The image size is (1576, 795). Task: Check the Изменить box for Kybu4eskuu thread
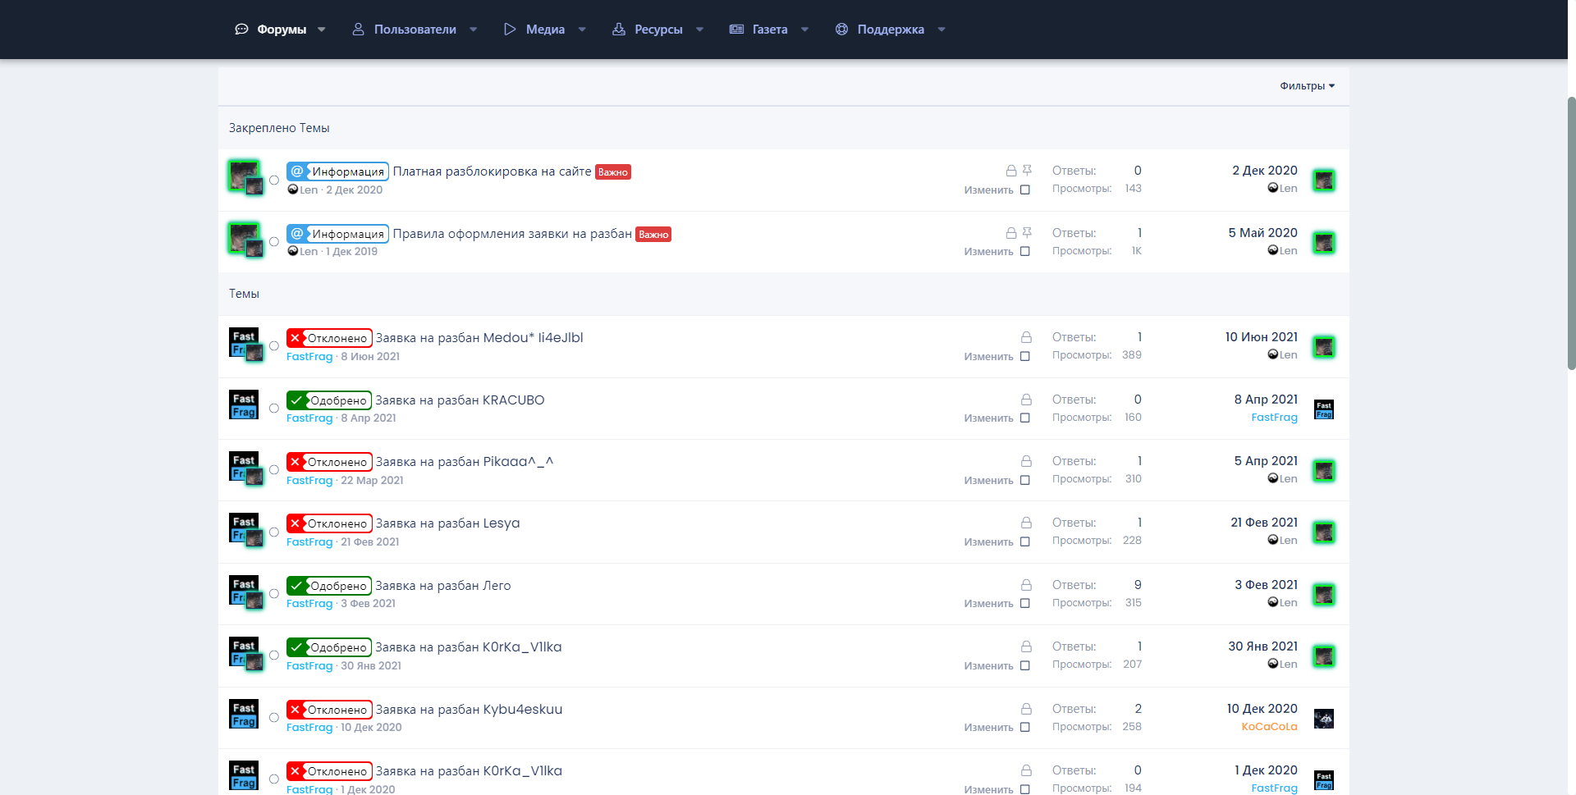1024,727
